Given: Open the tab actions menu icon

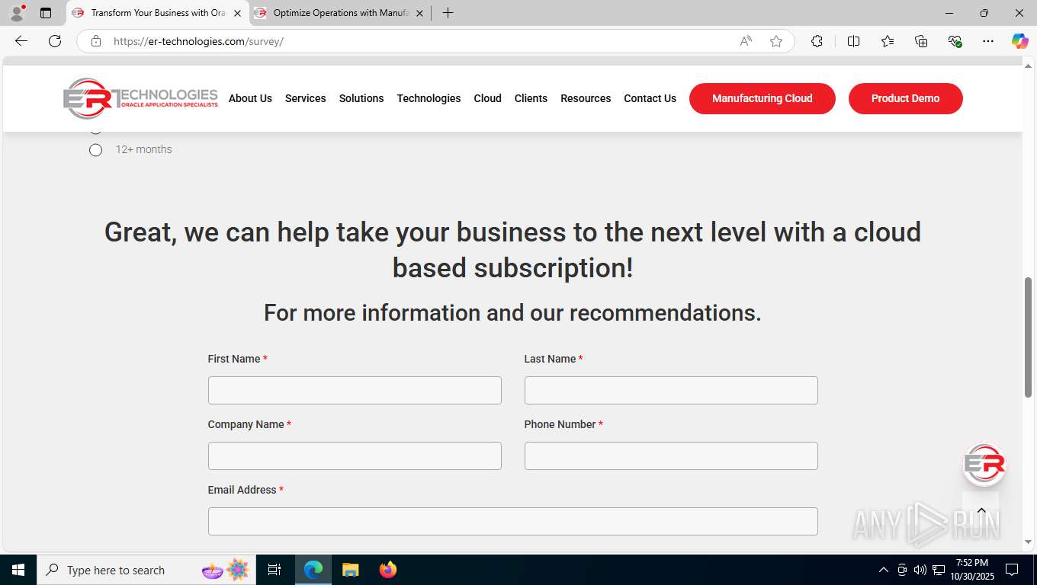Looking at the screenshot, I should 46,13.
